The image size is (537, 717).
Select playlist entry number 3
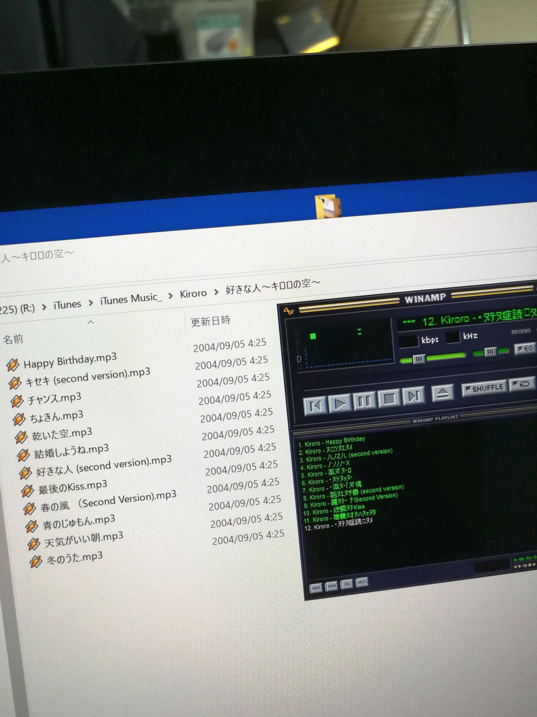[x=346, y=456]
